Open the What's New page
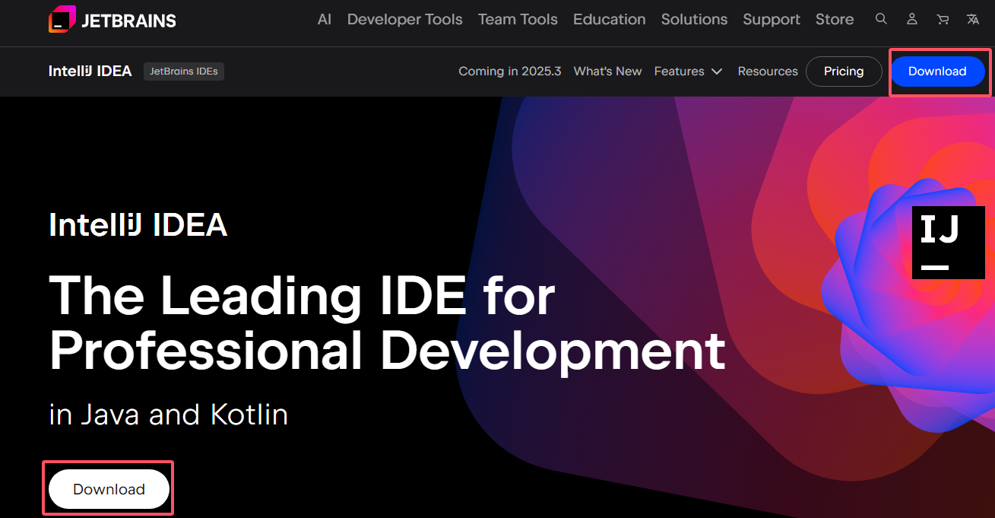Screen dimensions: 995x518 608,71
